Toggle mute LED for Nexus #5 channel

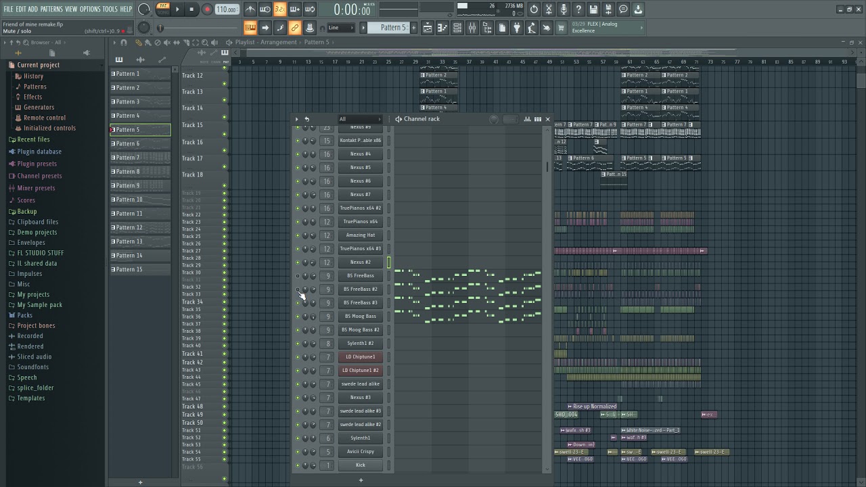pyautogui.click(x=297, y=168)
